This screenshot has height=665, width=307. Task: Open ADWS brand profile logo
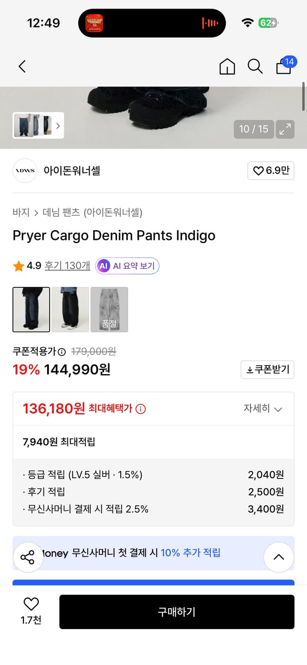tap(25, 171)
